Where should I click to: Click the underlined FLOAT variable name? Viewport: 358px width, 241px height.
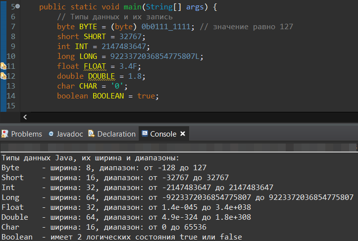(x=95, y=66)
